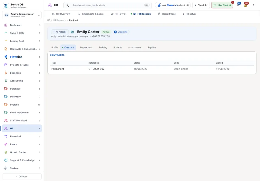The width and height of the screenshot is (260, 181).
Task: Open the tasks checklist icon in header
Action: [x=238, y=5]
